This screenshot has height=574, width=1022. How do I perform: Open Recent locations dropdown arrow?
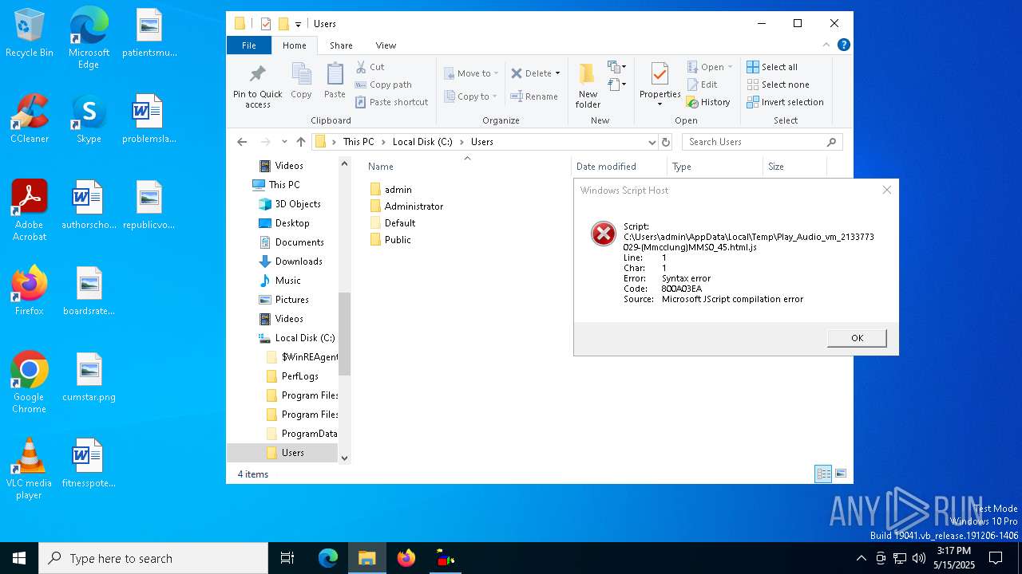point(284,142)
